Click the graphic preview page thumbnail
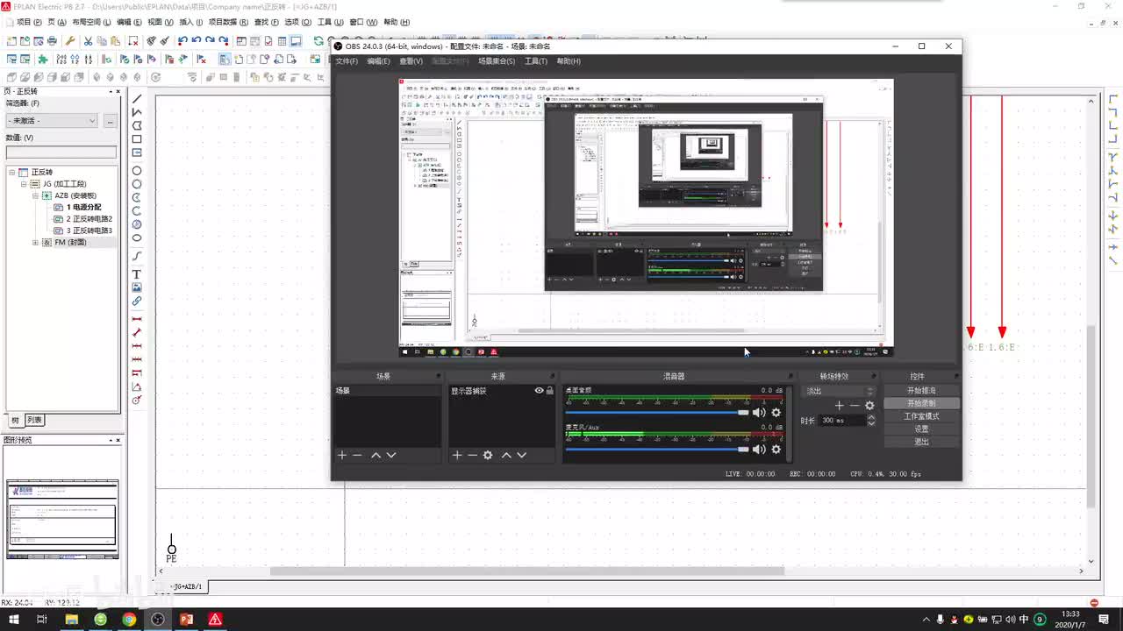 click(62, 519)
